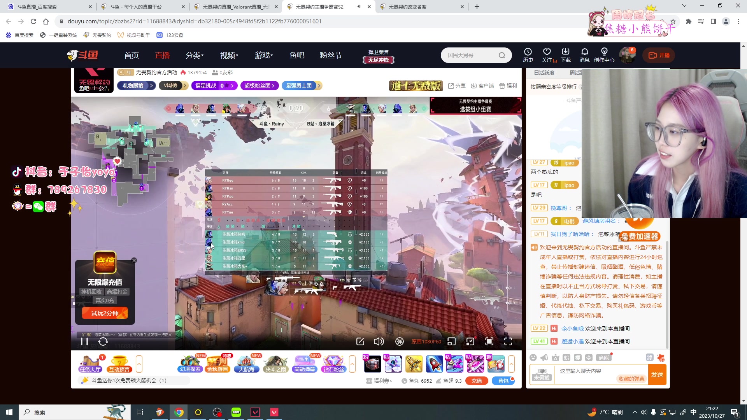The image size is (747, 420).
Task: Open the V周榜 weekly ranking
Action: click(x=174, y=86)
